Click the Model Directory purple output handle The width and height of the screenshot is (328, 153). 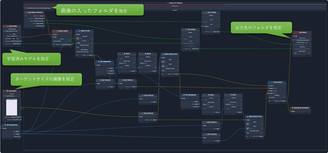pos(21,41)
